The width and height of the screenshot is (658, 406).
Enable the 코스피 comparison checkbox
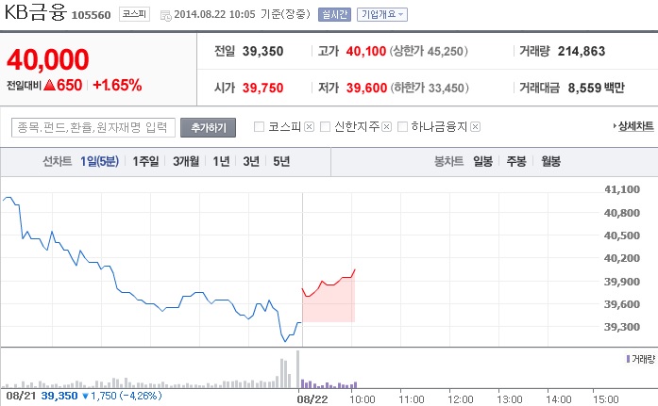tap(259, 126)
